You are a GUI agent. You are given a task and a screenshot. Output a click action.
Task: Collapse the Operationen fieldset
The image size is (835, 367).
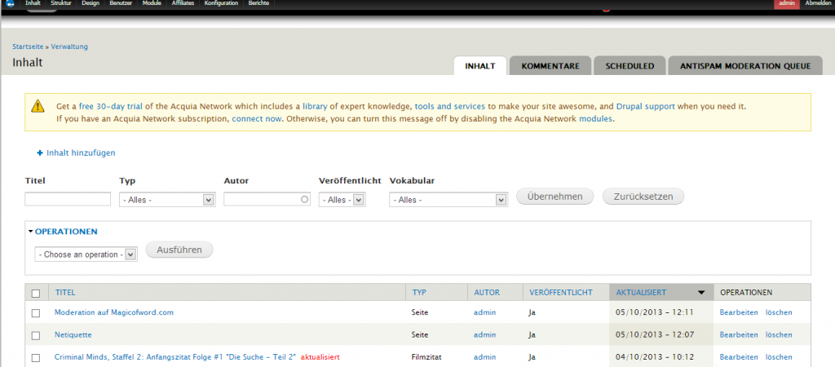tap(66, 232)
